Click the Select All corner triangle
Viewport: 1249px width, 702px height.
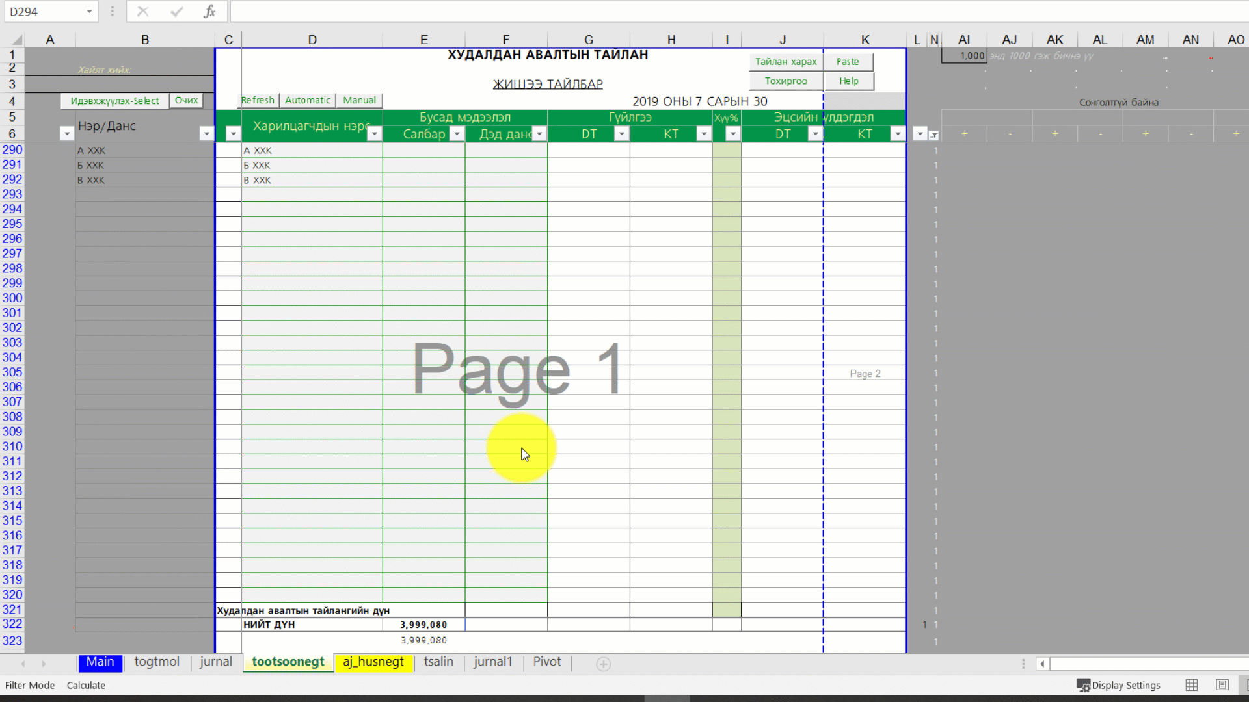click(17, 40)
